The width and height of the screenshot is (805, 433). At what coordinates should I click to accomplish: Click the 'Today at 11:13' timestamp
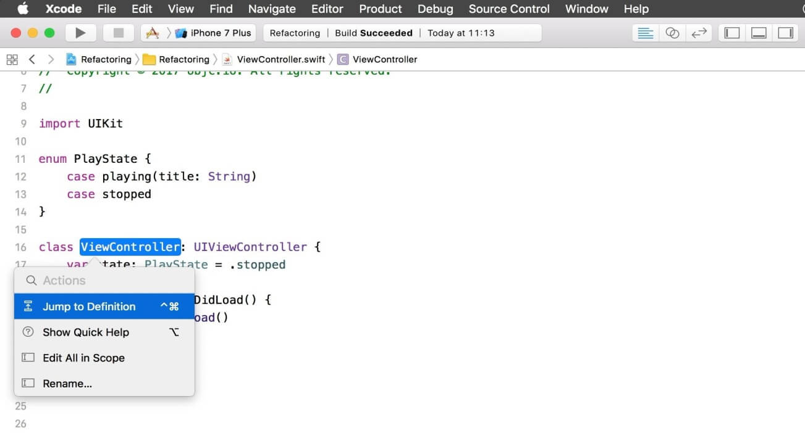461,33
